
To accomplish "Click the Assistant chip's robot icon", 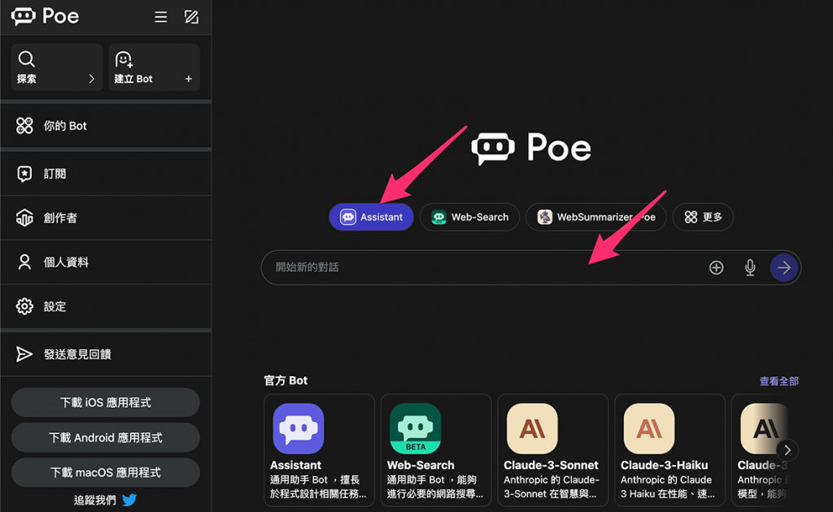I will [x=348, y=217].
